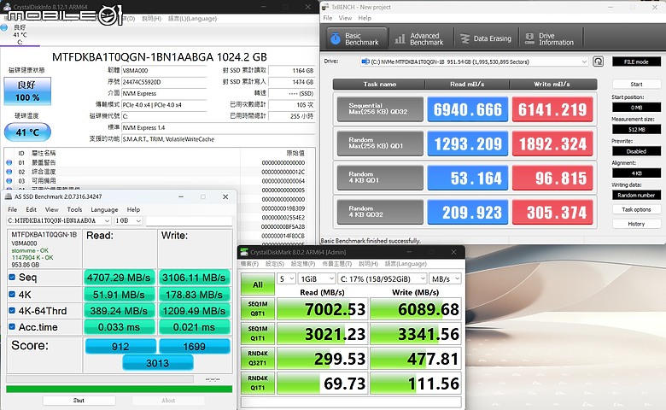
Task: Open Start position 0 MB selector
Action: tap(636, 108)
